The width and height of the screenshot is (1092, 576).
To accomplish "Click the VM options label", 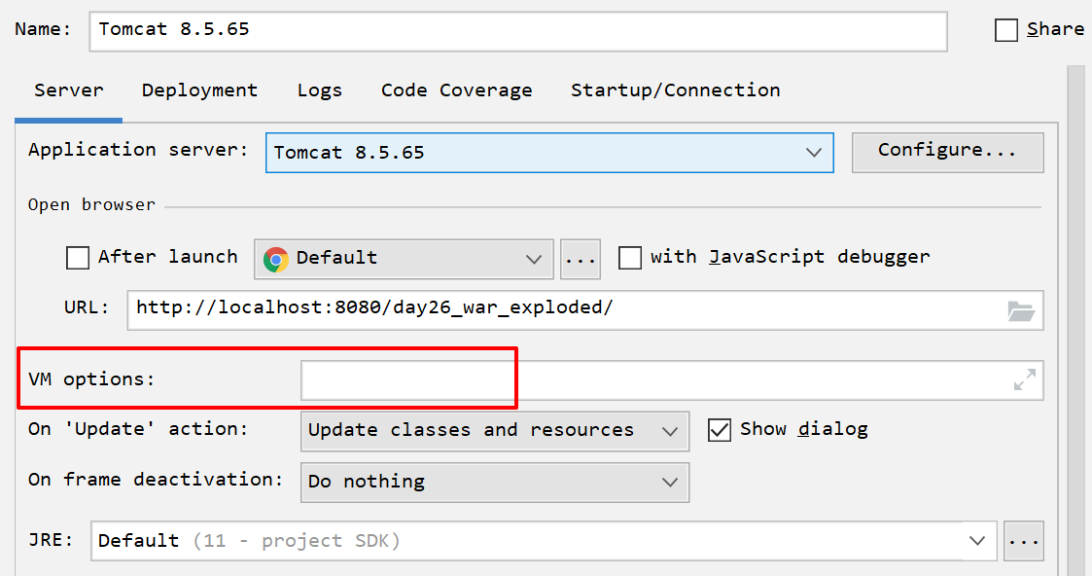I will [x=91, y=379].
